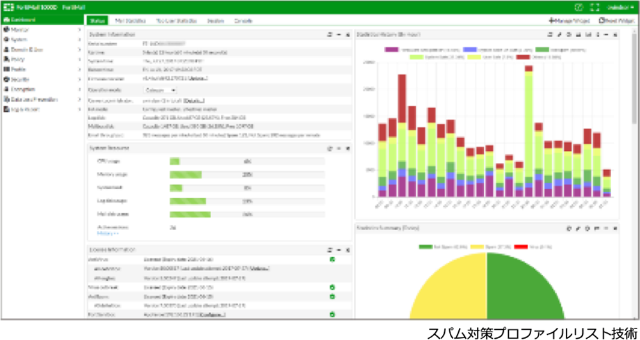Open the Operation mode dropdown

160,90
